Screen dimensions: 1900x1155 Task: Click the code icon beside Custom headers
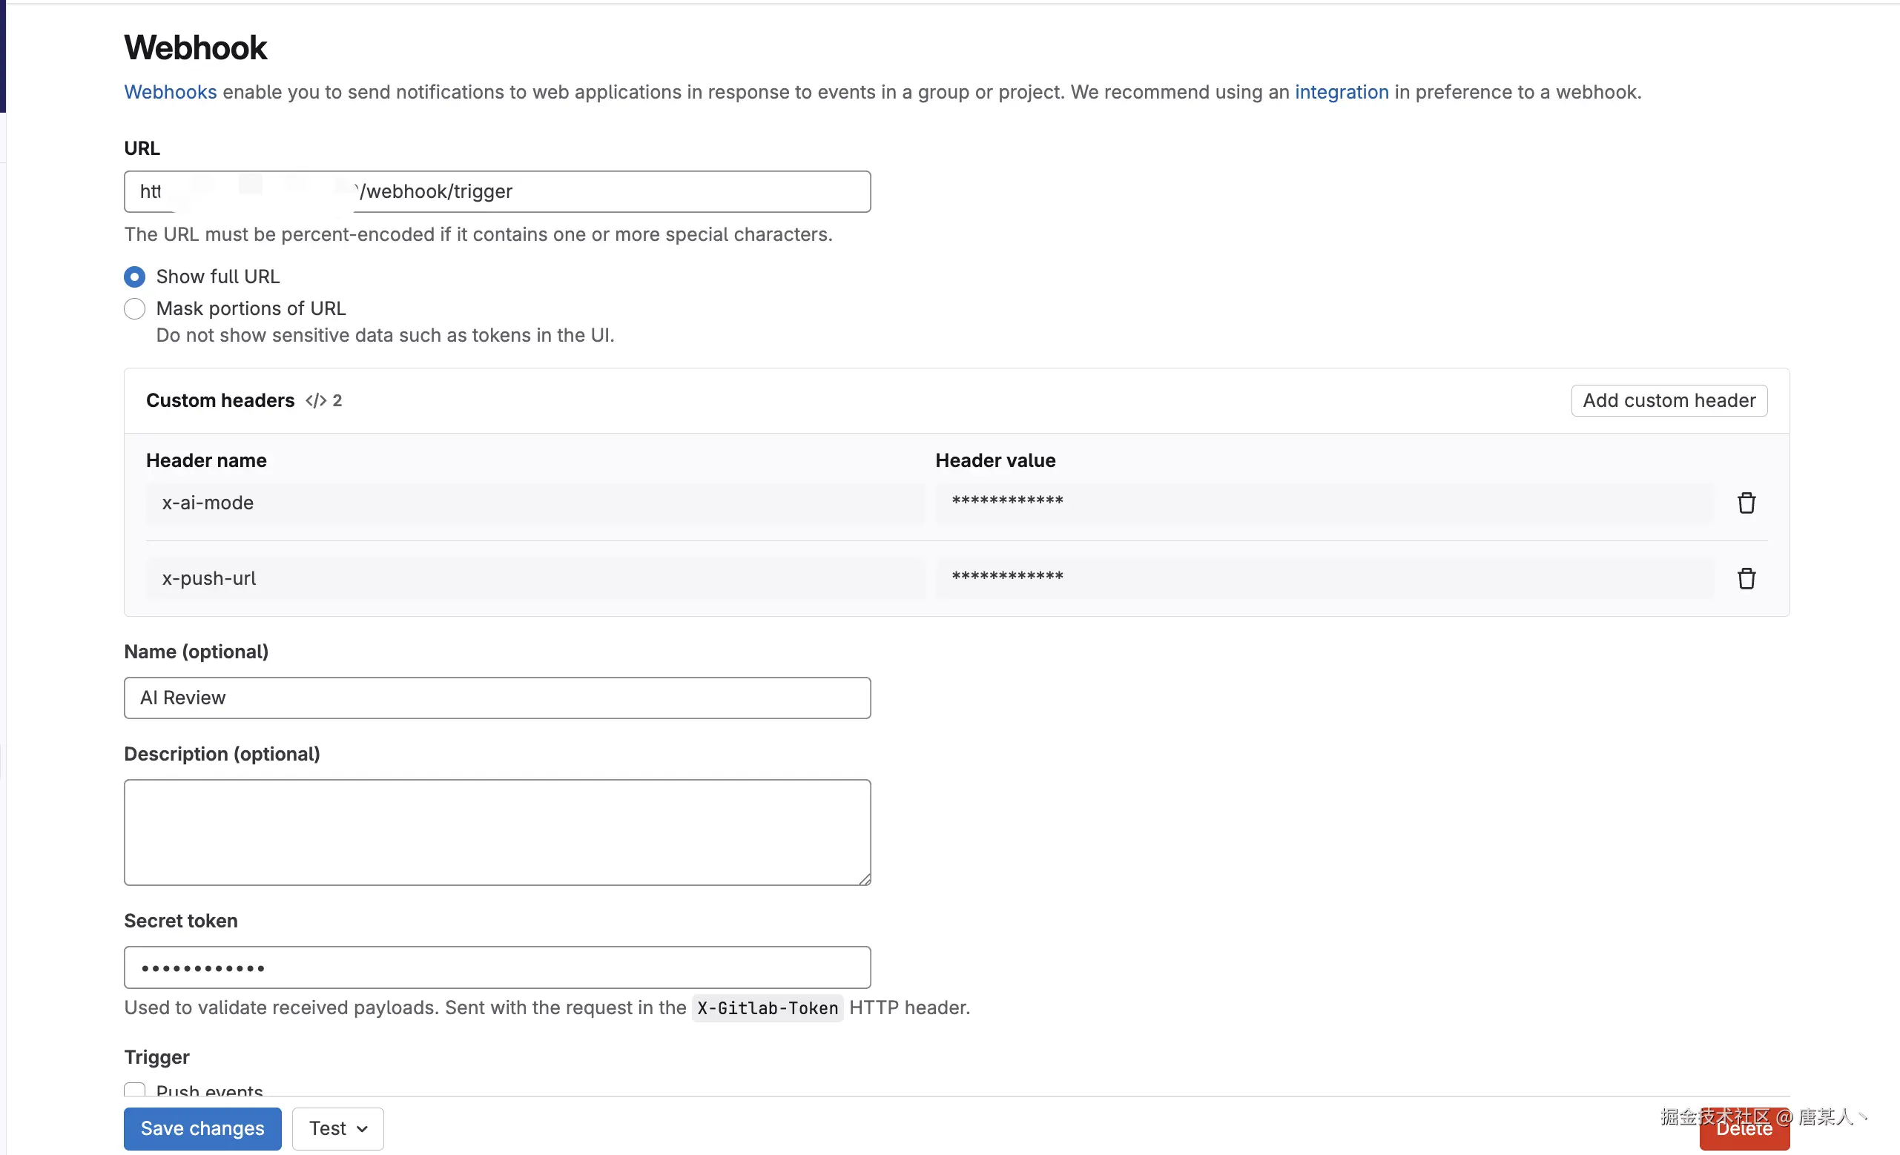pyautogui.click(x=315, y=400)
